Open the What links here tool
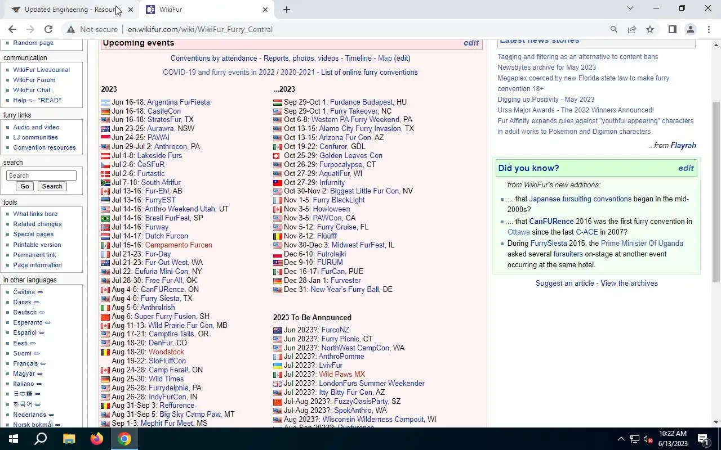The width and height of the screenshot is (721, 450). (x=35, y=214)
